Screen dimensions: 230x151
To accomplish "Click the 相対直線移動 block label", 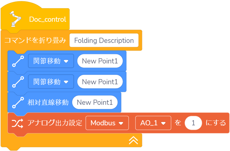I will [x=48, y=102].
